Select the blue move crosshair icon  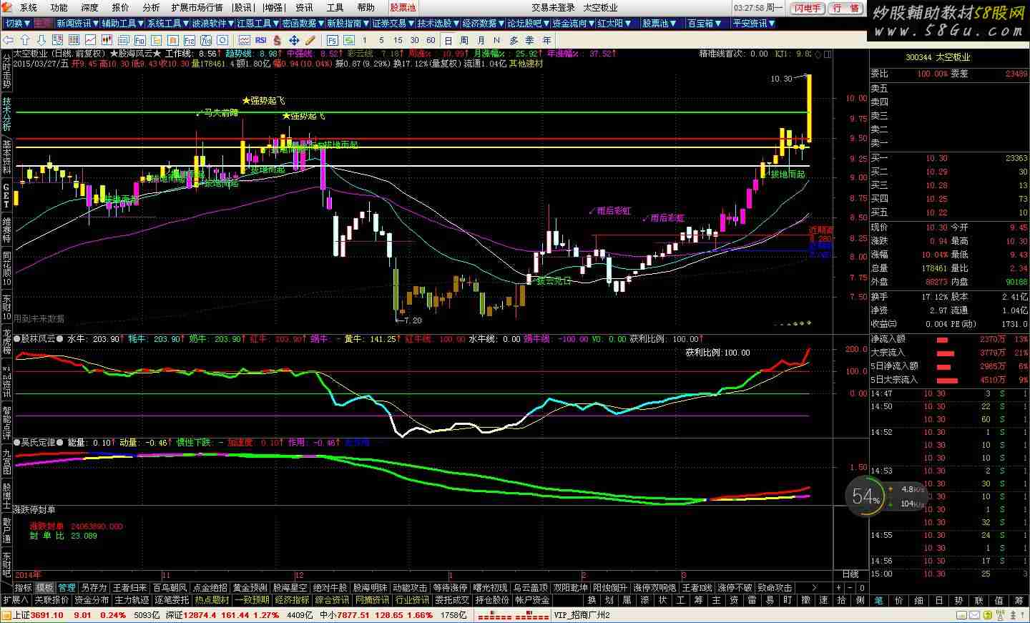[x=294, y=40]
